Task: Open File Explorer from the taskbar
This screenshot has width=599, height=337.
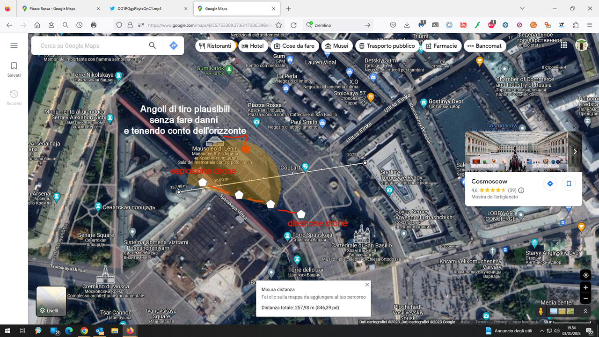Action: tap(114, 330)
